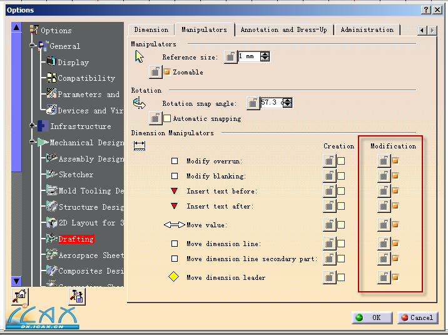The width and height of the screenshot is (448, 335).
Task: Click Creation lock icon for Insert text after
Action: point(329,206)
